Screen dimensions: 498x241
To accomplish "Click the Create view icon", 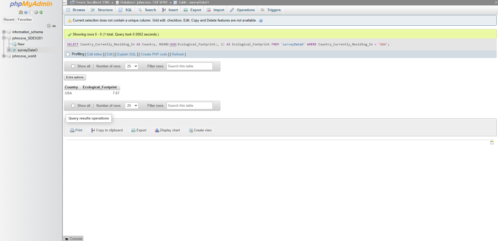I will tap(191, 130).
